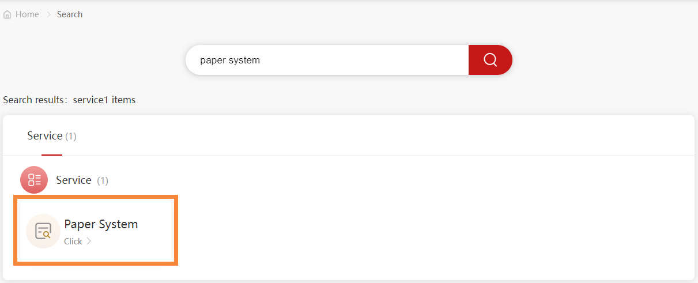Click the red Service category icon
698x283 pixels.
click(34, 180)
